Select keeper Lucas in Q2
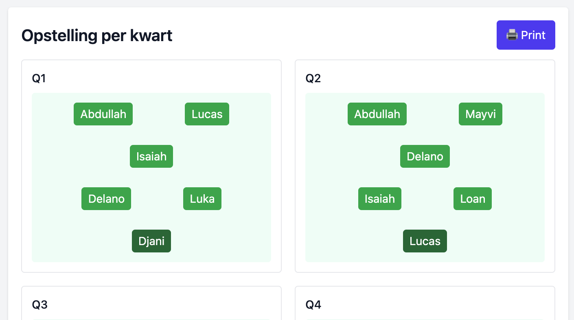Screen dimensions: 574x320 [425, 241]
